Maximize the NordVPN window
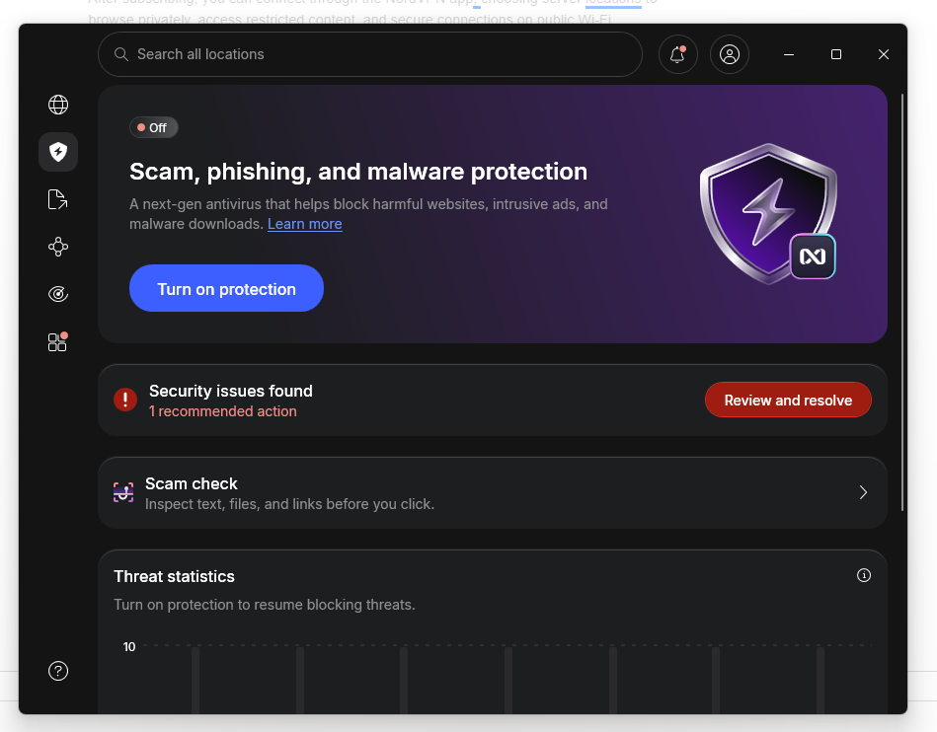The height and width of the screenshot is (732, 937). click(x=836, y=54)
